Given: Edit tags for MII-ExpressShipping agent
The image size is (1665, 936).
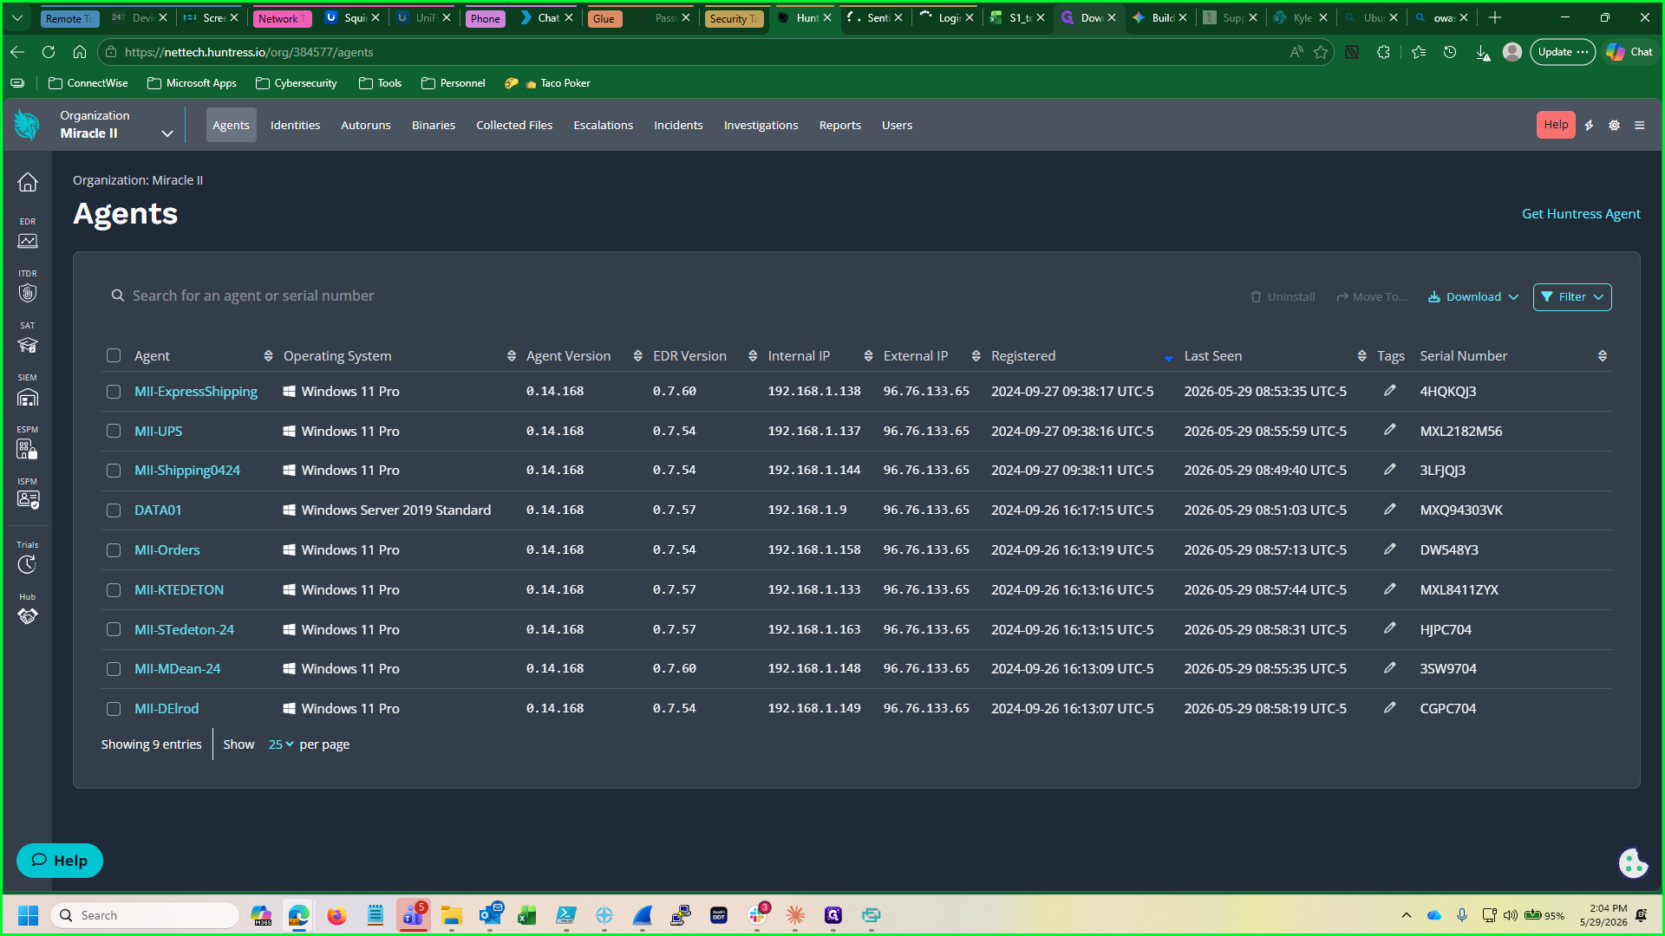Looking at the screenshot, I should point(1389,391).
